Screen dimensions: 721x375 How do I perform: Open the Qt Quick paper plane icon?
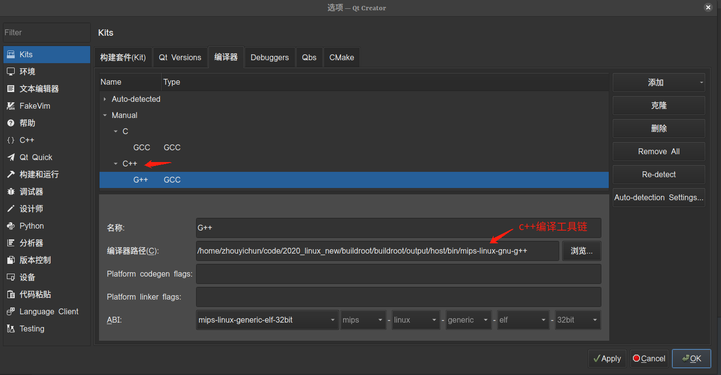(x=11, y=157)
